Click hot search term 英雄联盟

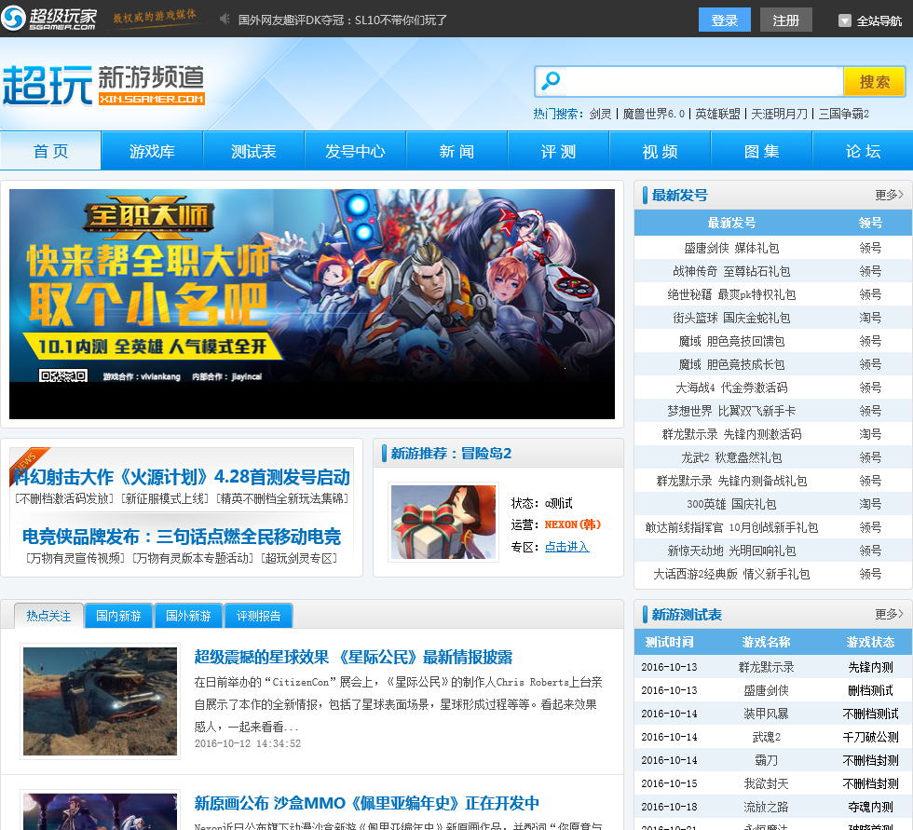717,114
